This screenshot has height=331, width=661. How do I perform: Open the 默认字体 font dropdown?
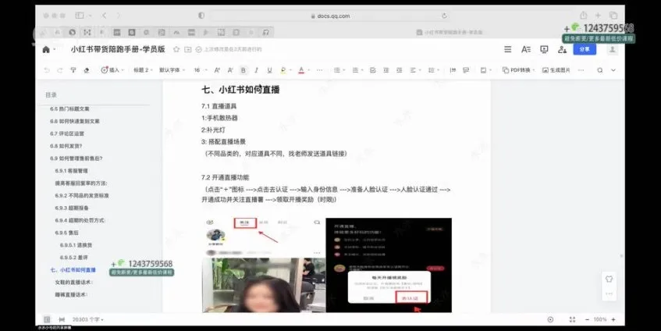(171, 69)
